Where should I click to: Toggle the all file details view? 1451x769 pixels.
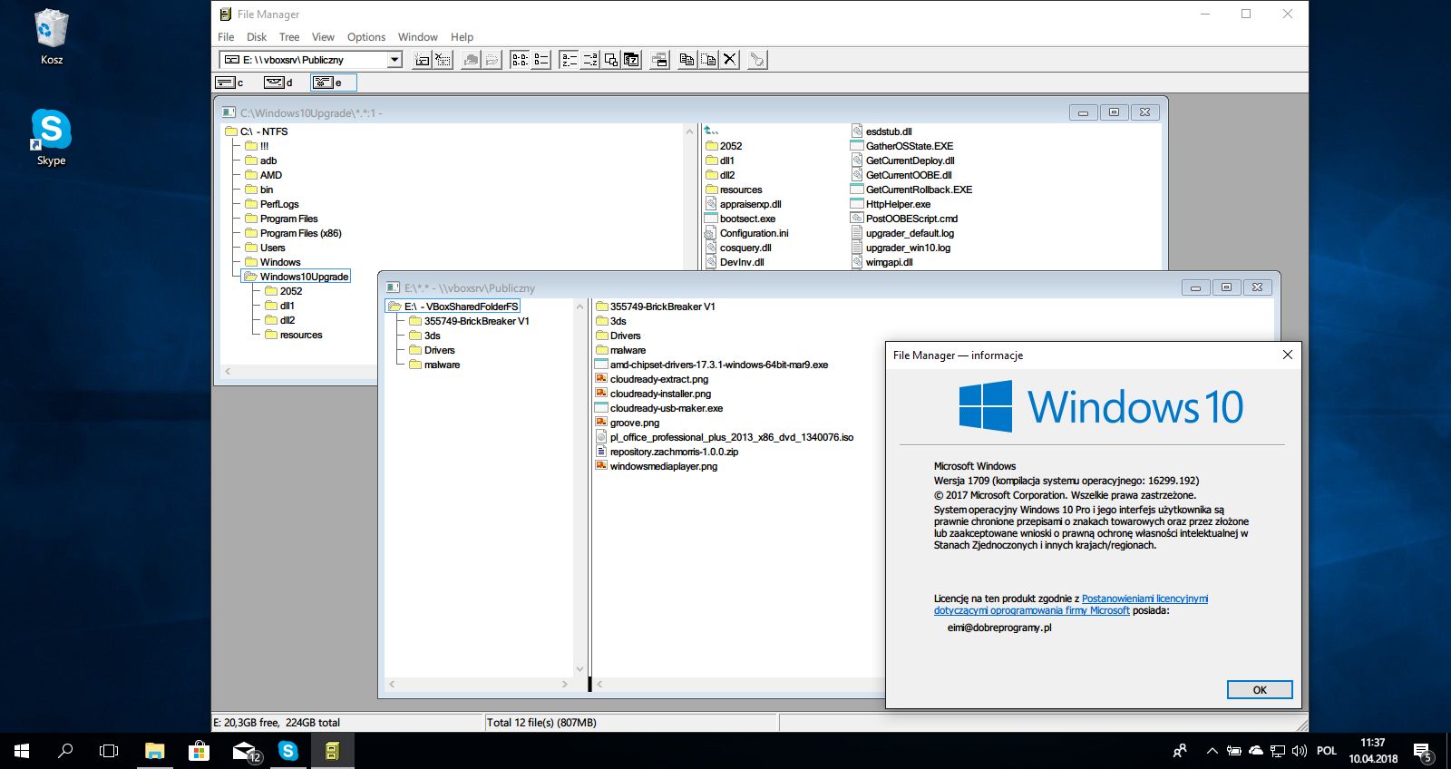click(540, 60)
